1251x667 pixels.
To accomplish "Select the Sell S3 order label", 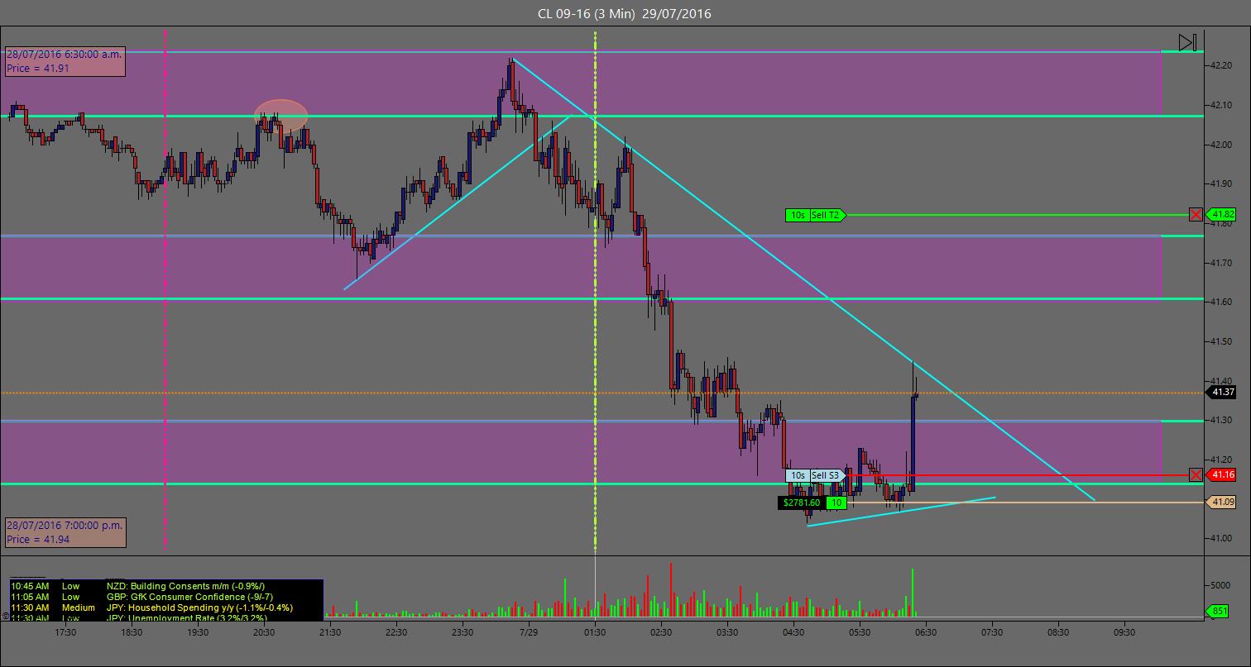I will tap(827, 475).
